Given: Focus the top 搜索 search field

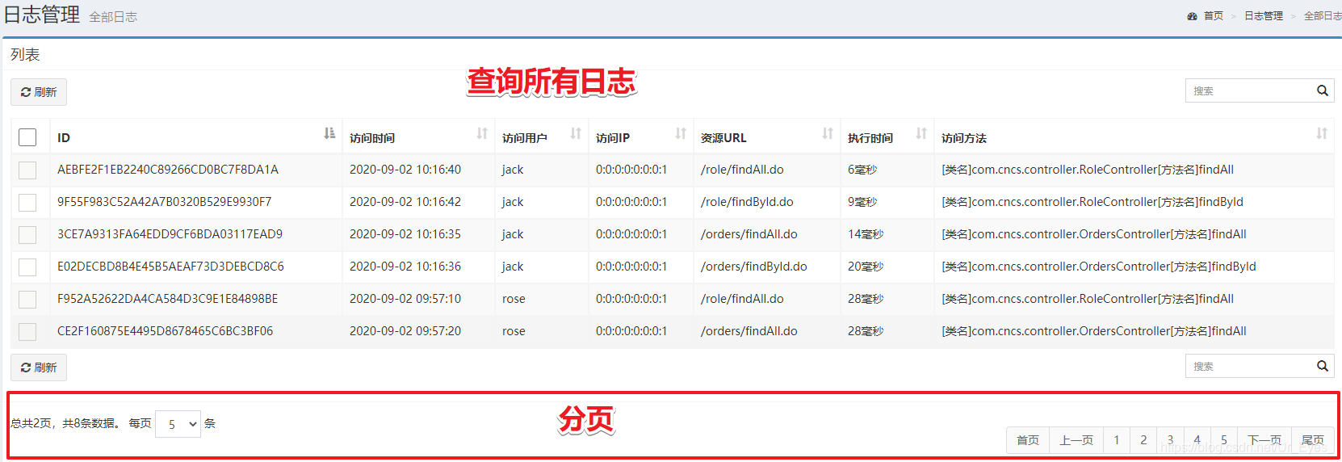Looking at the screenshot, I should pos(1260,90).
